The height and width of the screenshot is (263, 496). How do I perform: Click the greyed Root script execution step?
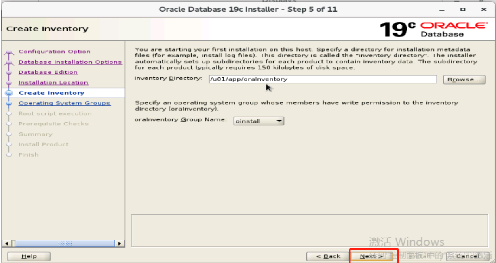coord(55,114)
